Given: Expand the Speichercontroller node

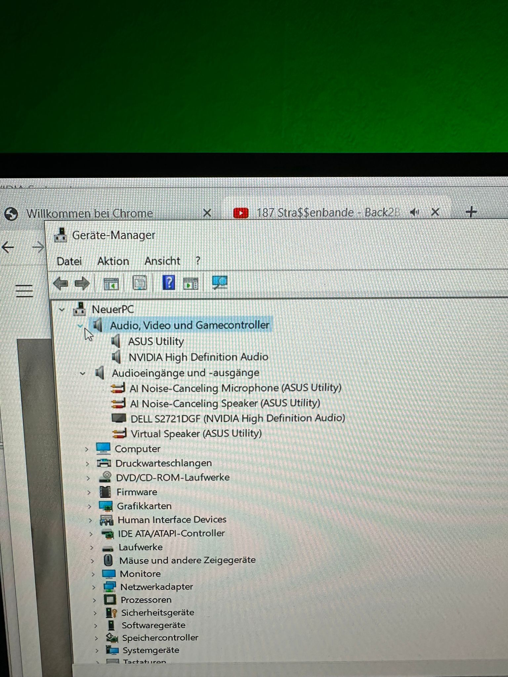Looking at the screenshot, I should pyautogui.click(x=96, y=638).
